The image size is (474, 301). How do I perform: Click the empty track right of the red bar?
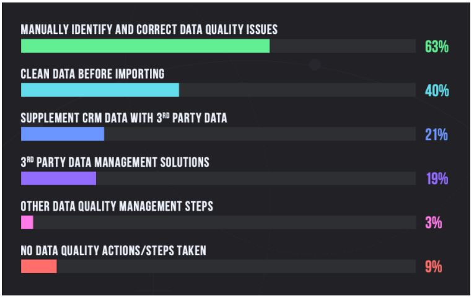237,266
